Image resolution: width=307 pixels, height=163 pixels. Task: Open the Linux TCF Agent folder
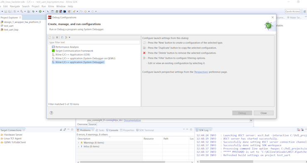(x=11, y=139)
